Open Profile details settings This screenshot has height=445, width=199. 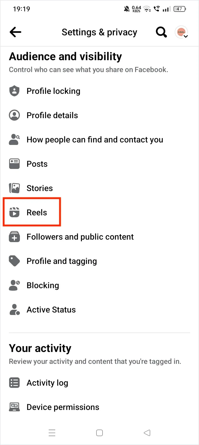52,115
